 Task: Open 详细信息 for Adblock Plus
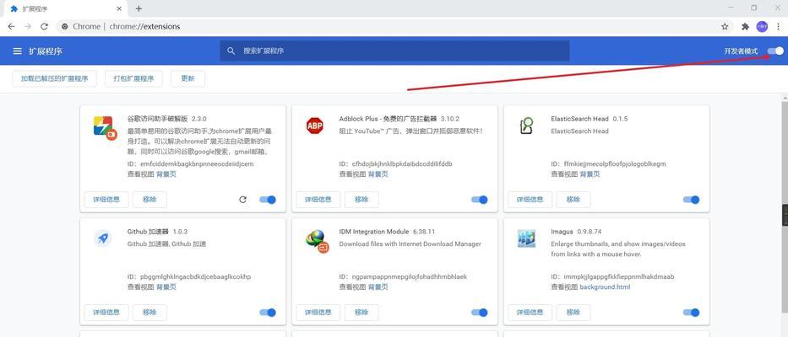(318, 200)
